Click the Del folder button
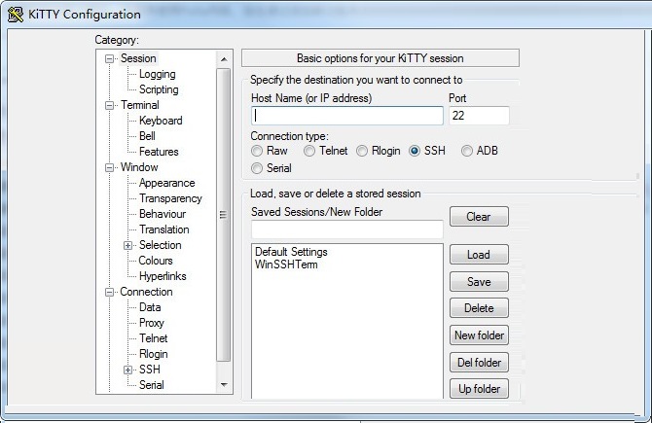Viewport: 652px width, 423px height. (479, 363)
